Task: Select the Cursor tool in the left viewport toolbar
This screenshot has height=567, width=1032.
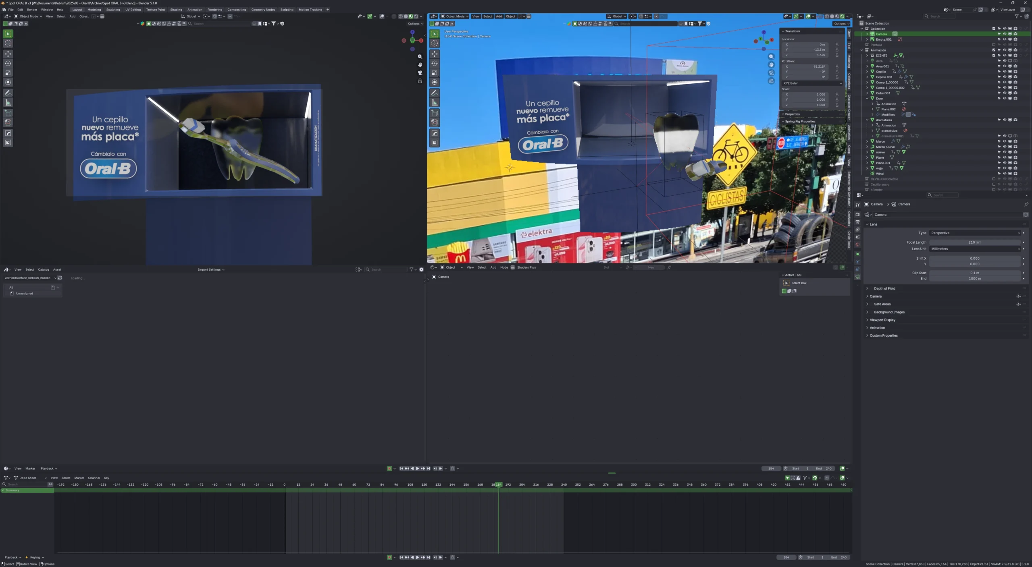Action: (8, 43)
